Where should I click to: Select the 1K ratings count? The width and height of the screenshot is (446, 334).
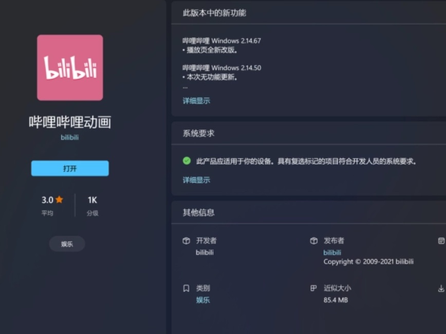point(92,200)
